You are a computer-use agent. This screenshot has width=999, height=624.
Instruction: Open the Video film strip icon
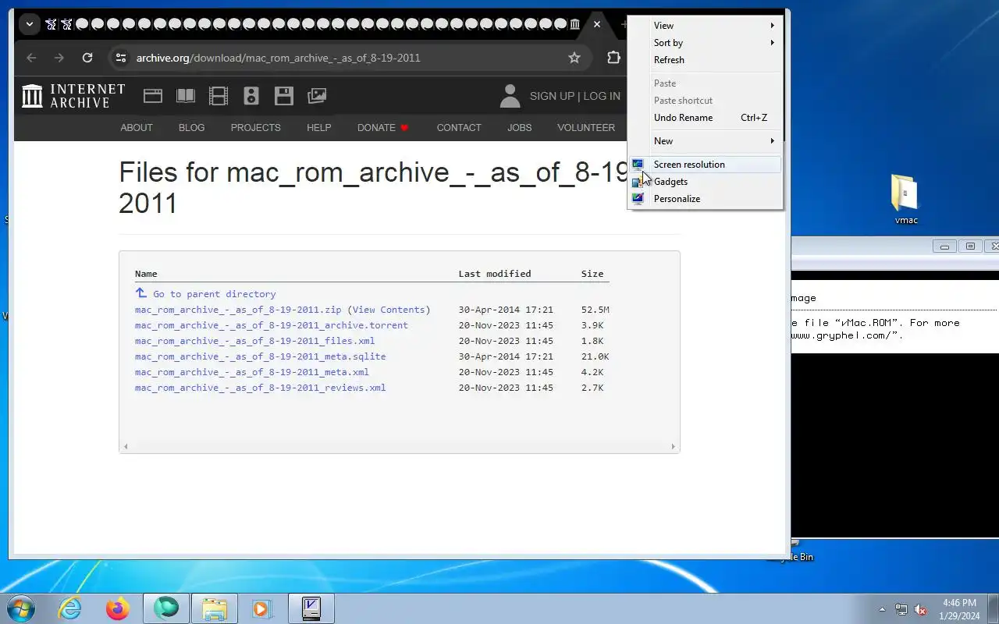pos(219,96)
